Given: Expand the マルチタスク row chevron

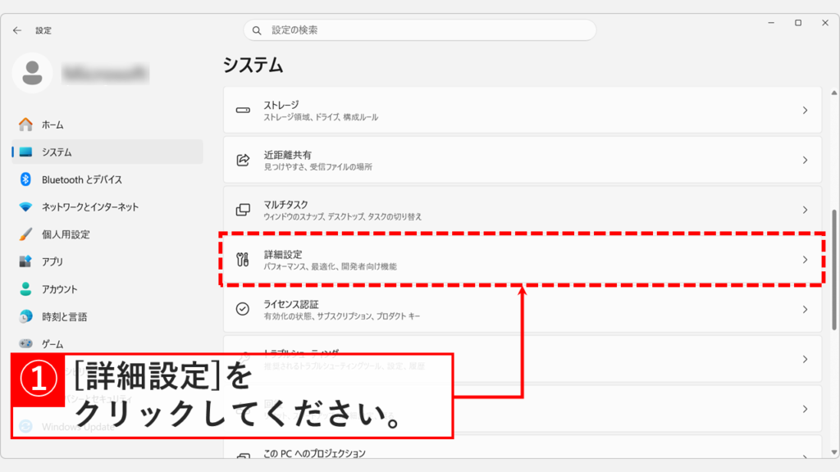Looking at the screenshot, I should [805, 210].
